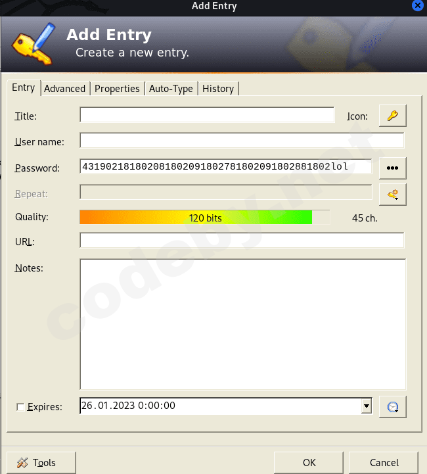Viewport: 427px width, 474px height.
Task: Click the Cancel button
Action: (384, 463)
